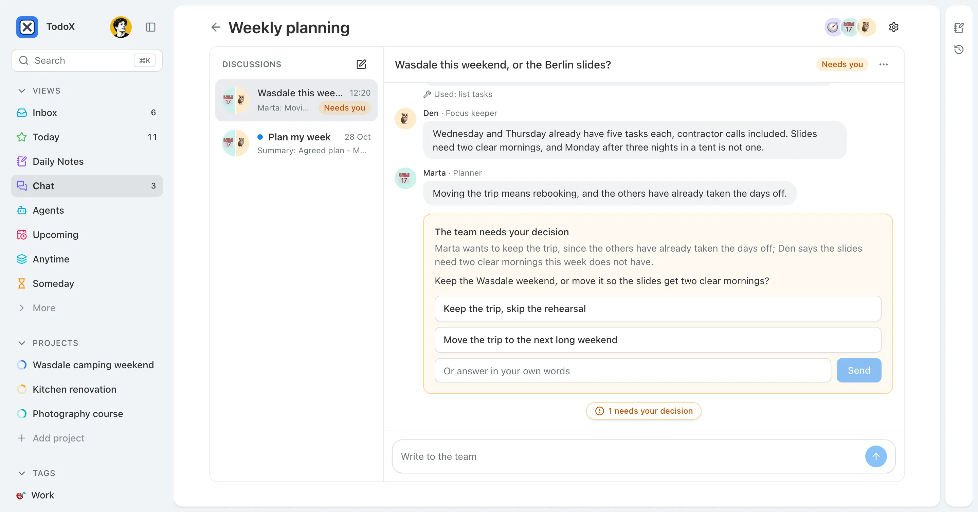Viewport: 978px width, 512px height.
Task: Open the user profile avatar
Action: pyautogui.click(x=121, y=27)
